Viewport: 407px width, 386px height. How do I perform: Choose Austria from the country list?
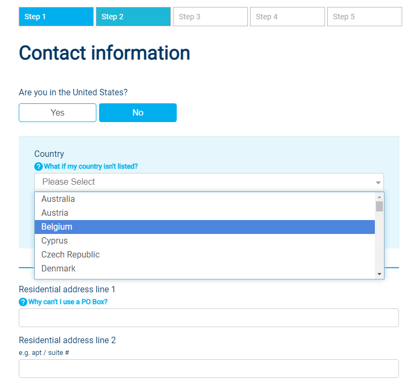coord(55,213)
